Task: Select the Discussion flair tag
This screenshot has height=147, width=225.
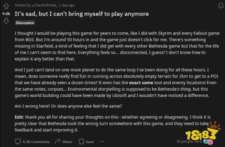Action: 25,23
